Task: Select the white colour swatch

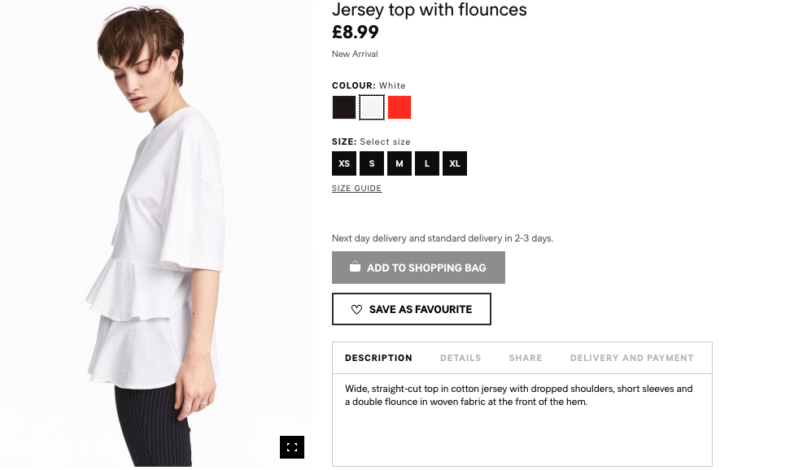Action: pos(371,107)
